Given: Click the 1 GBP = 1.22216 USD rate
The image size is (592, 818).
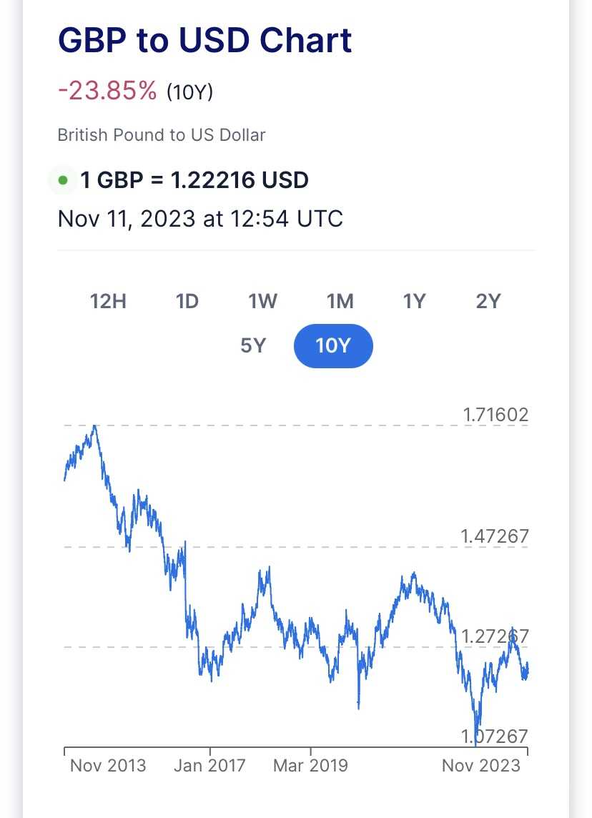Looking at the screenshot, I should 194,180.
